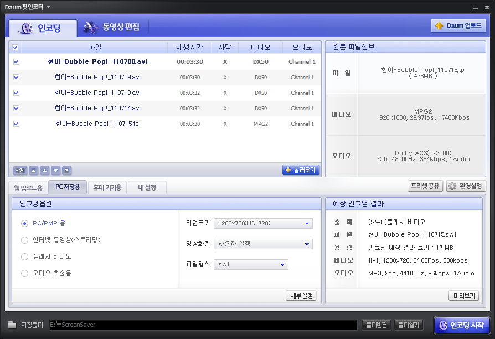The image size is (495, 339).
Task: Click the 비디오 column header
Action: pyautogui.click(x=260, y=48)
